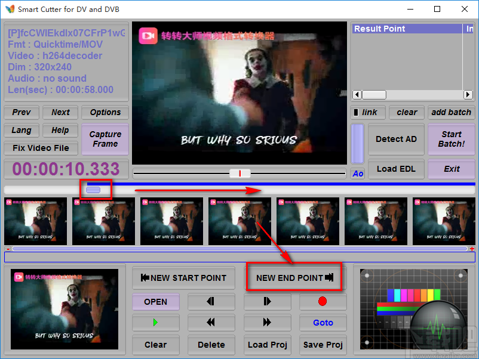
Task: Click the main video preview area
Action: 240,93
